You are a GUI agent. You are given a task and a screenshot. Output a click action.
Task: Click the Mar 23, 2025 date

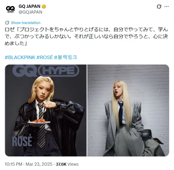click(39, 164)
